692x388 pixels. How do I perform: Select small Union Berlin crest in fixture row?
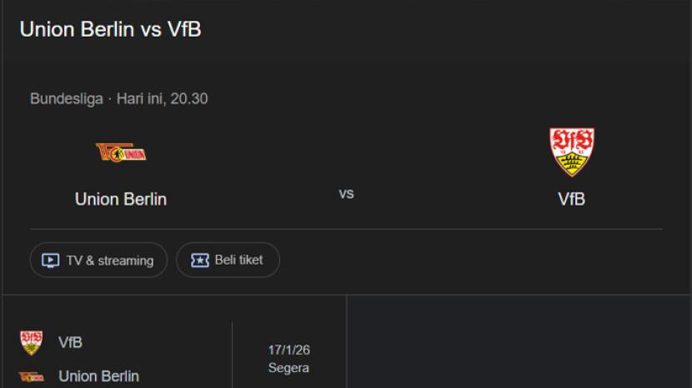[x=31, y=376]
